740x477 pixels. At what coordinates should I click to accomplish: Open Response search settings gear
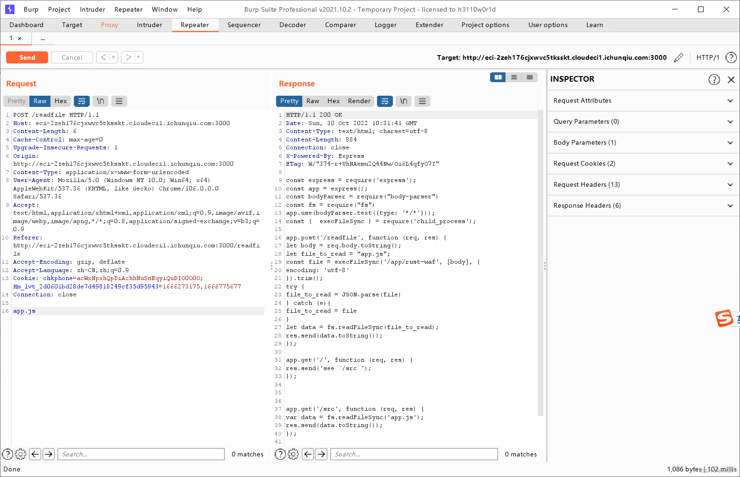point(293,454)
